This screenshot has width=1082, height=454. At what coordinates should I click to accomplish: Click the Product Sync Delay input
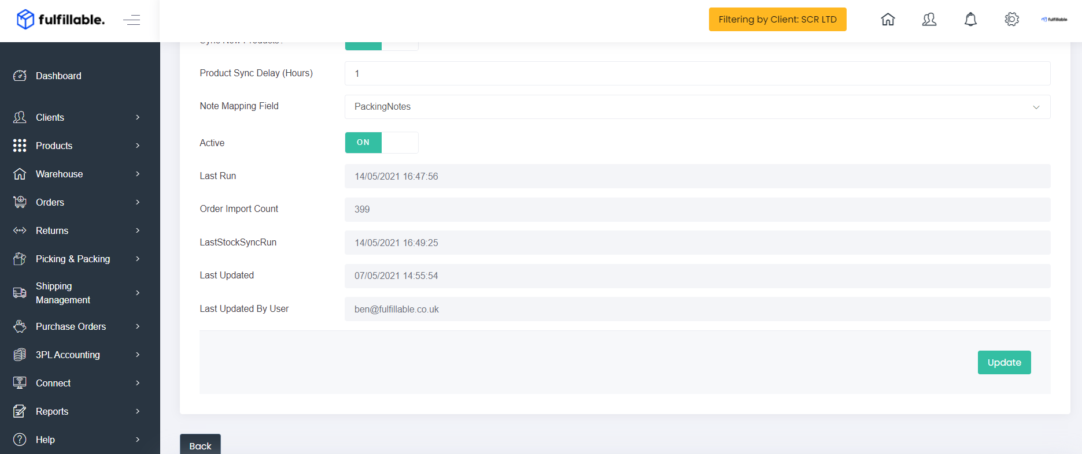click(697, 73)
